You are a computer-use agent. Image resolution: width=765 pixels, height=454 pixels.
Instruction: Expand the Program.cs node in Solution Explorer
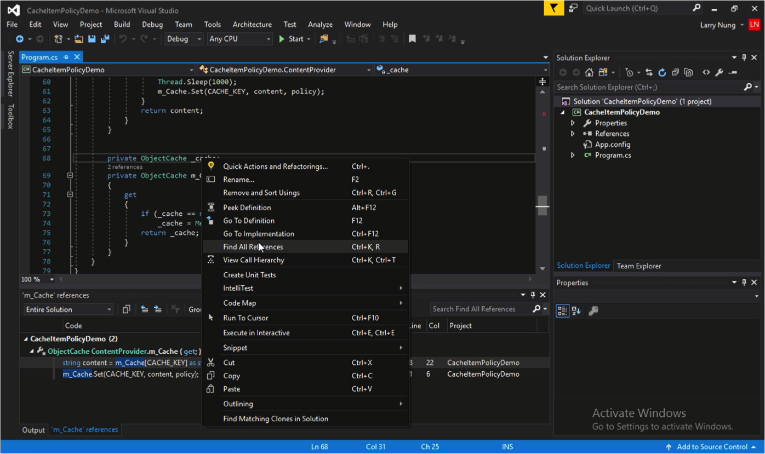click(x=573, y=156)
